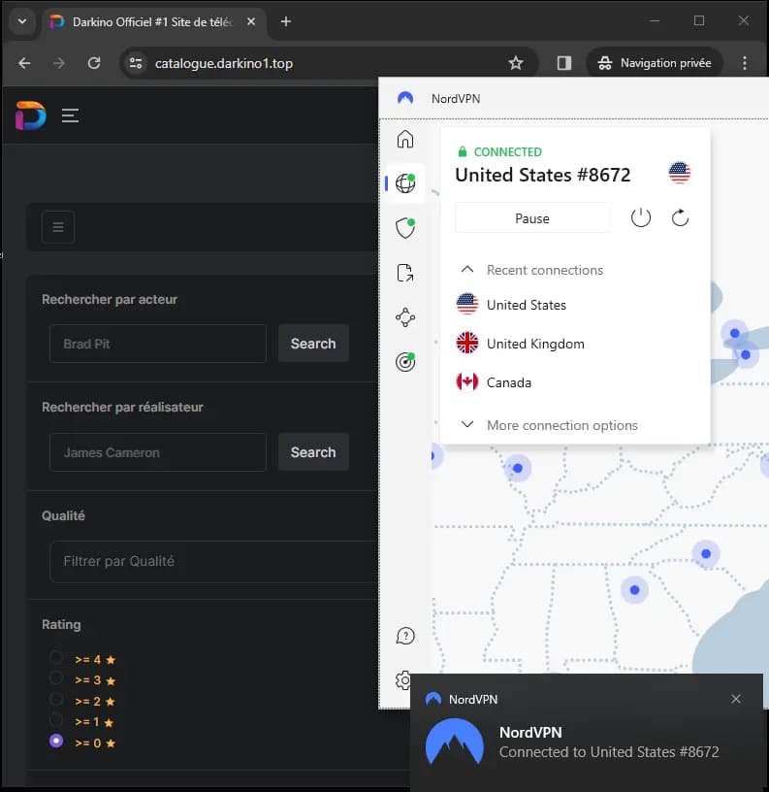Screen dimensions: 769x792
Task: Select the >= 0 star rating option
Action: (56, 741)
